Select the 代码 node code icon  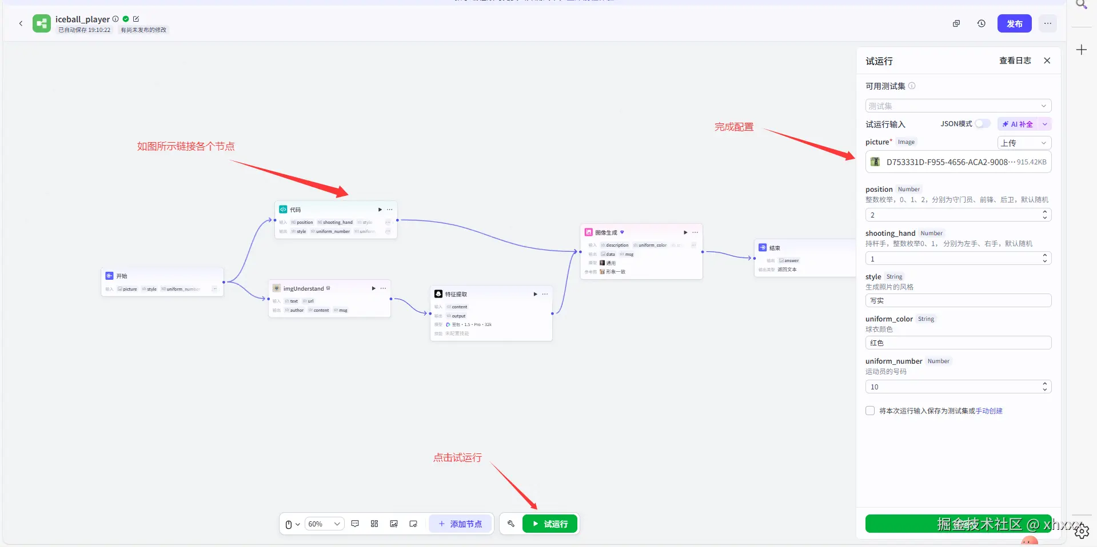click(283, 210)
